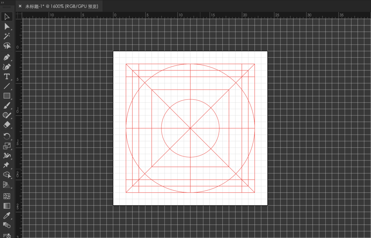Pick the Paintbrush tool
The width and height of the screenshot is (371, 238).
(7, 105)
